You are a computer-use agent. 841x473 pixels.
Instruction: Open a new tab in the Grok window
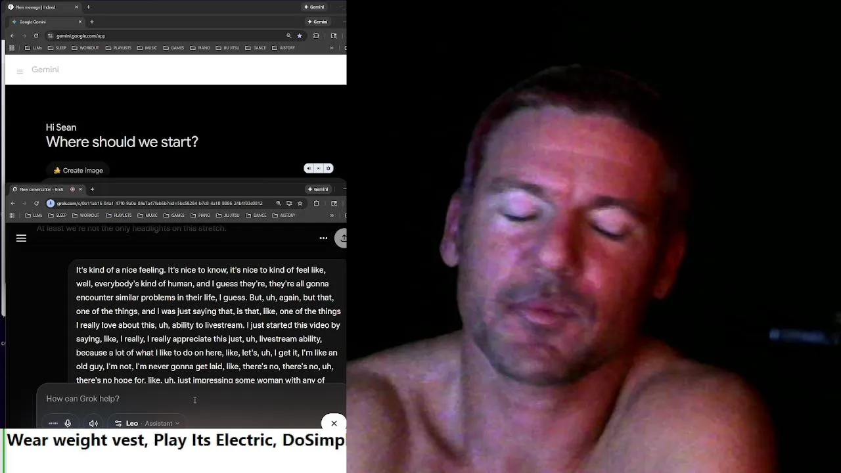click(92, 189)
